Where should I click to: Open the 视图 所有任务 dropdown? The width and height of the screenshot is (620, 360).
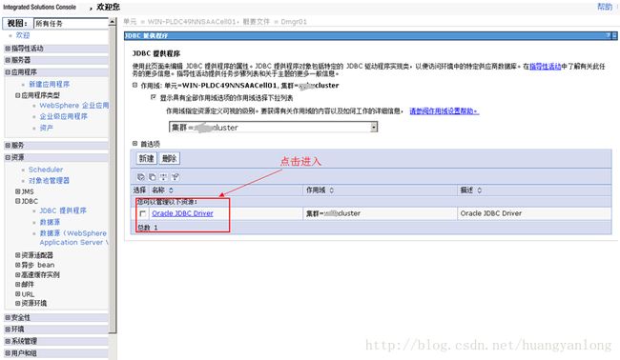(71, 23)
